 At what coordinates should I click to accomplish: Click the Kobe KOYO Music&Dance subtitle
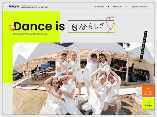30,34
